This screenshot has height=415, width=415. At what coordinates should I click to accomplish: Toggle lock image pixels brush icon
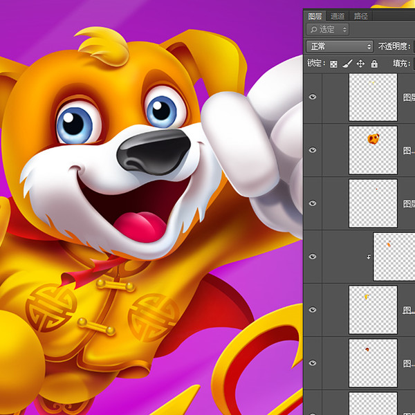click(347, 64)
